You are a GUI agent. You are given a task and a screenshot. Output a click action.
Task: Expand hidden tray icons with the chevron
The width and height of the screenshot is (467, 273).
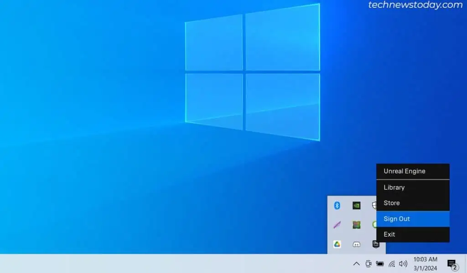pos(356,263)
